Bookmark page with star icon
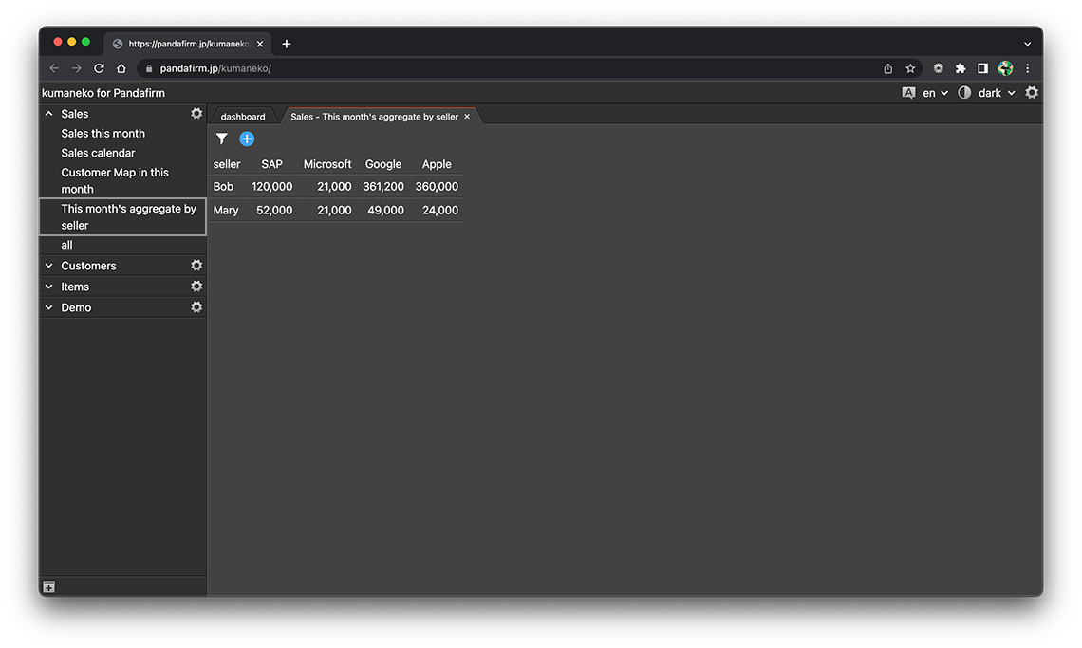The height and width of the screenshot is (648, 1082). (910, 68)
